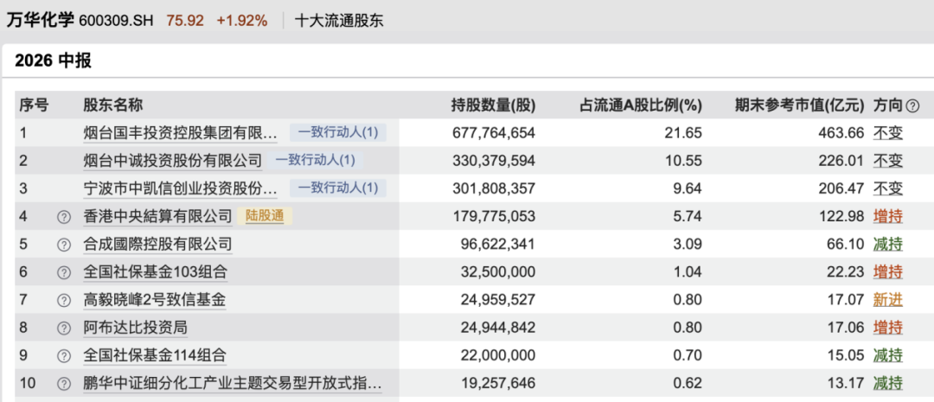
Task: Click help icon beside 全国社保基金103组合
Action: click(64, 273)
